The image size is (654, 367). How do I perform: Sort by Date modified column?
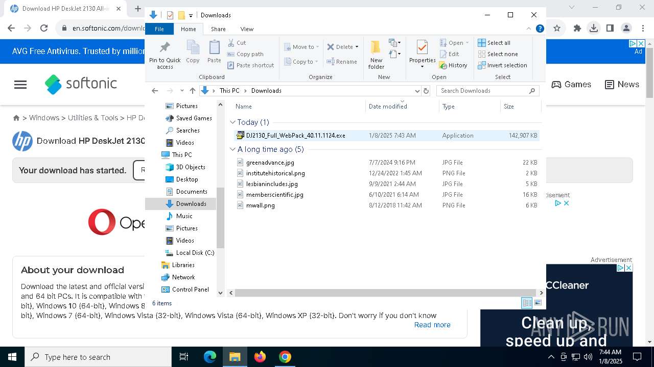[402, 107]
